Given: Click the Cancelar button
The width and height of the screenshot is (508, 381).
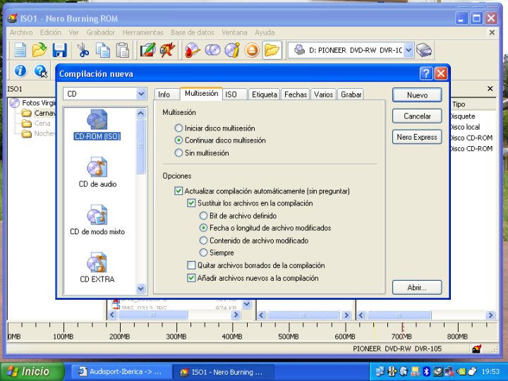Looking at the screenshot, I should tap(417, 116).
